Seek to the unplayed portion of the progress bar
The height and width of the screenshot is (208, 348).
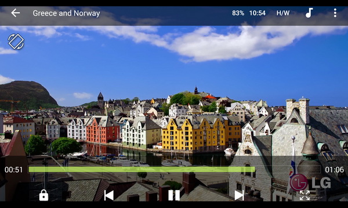[x=288, y=169]
